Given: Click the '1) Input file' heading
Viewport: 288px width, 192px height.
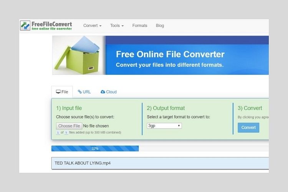Looking at the screenshot, I should tap(69, 108).
